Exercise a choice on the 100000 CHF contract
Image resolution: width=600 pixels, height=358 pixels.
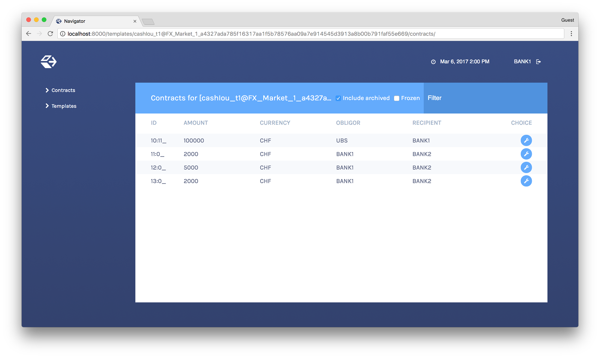tap(526, 140)
